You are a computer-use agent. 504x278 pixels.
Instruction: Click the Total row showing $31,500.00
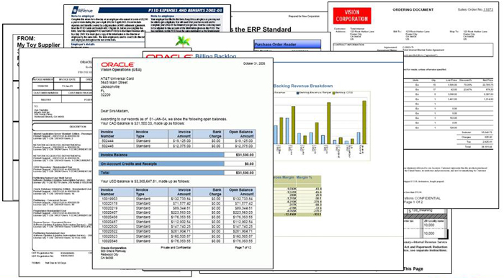(x=177, y=173)
